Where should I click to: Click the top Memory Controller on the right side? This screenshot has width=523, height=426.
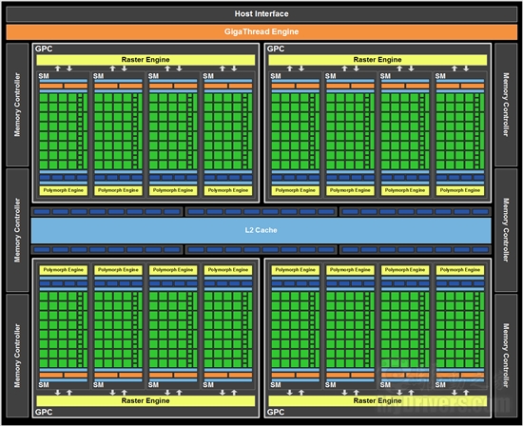pyautogui.click(x=506, y=105)
